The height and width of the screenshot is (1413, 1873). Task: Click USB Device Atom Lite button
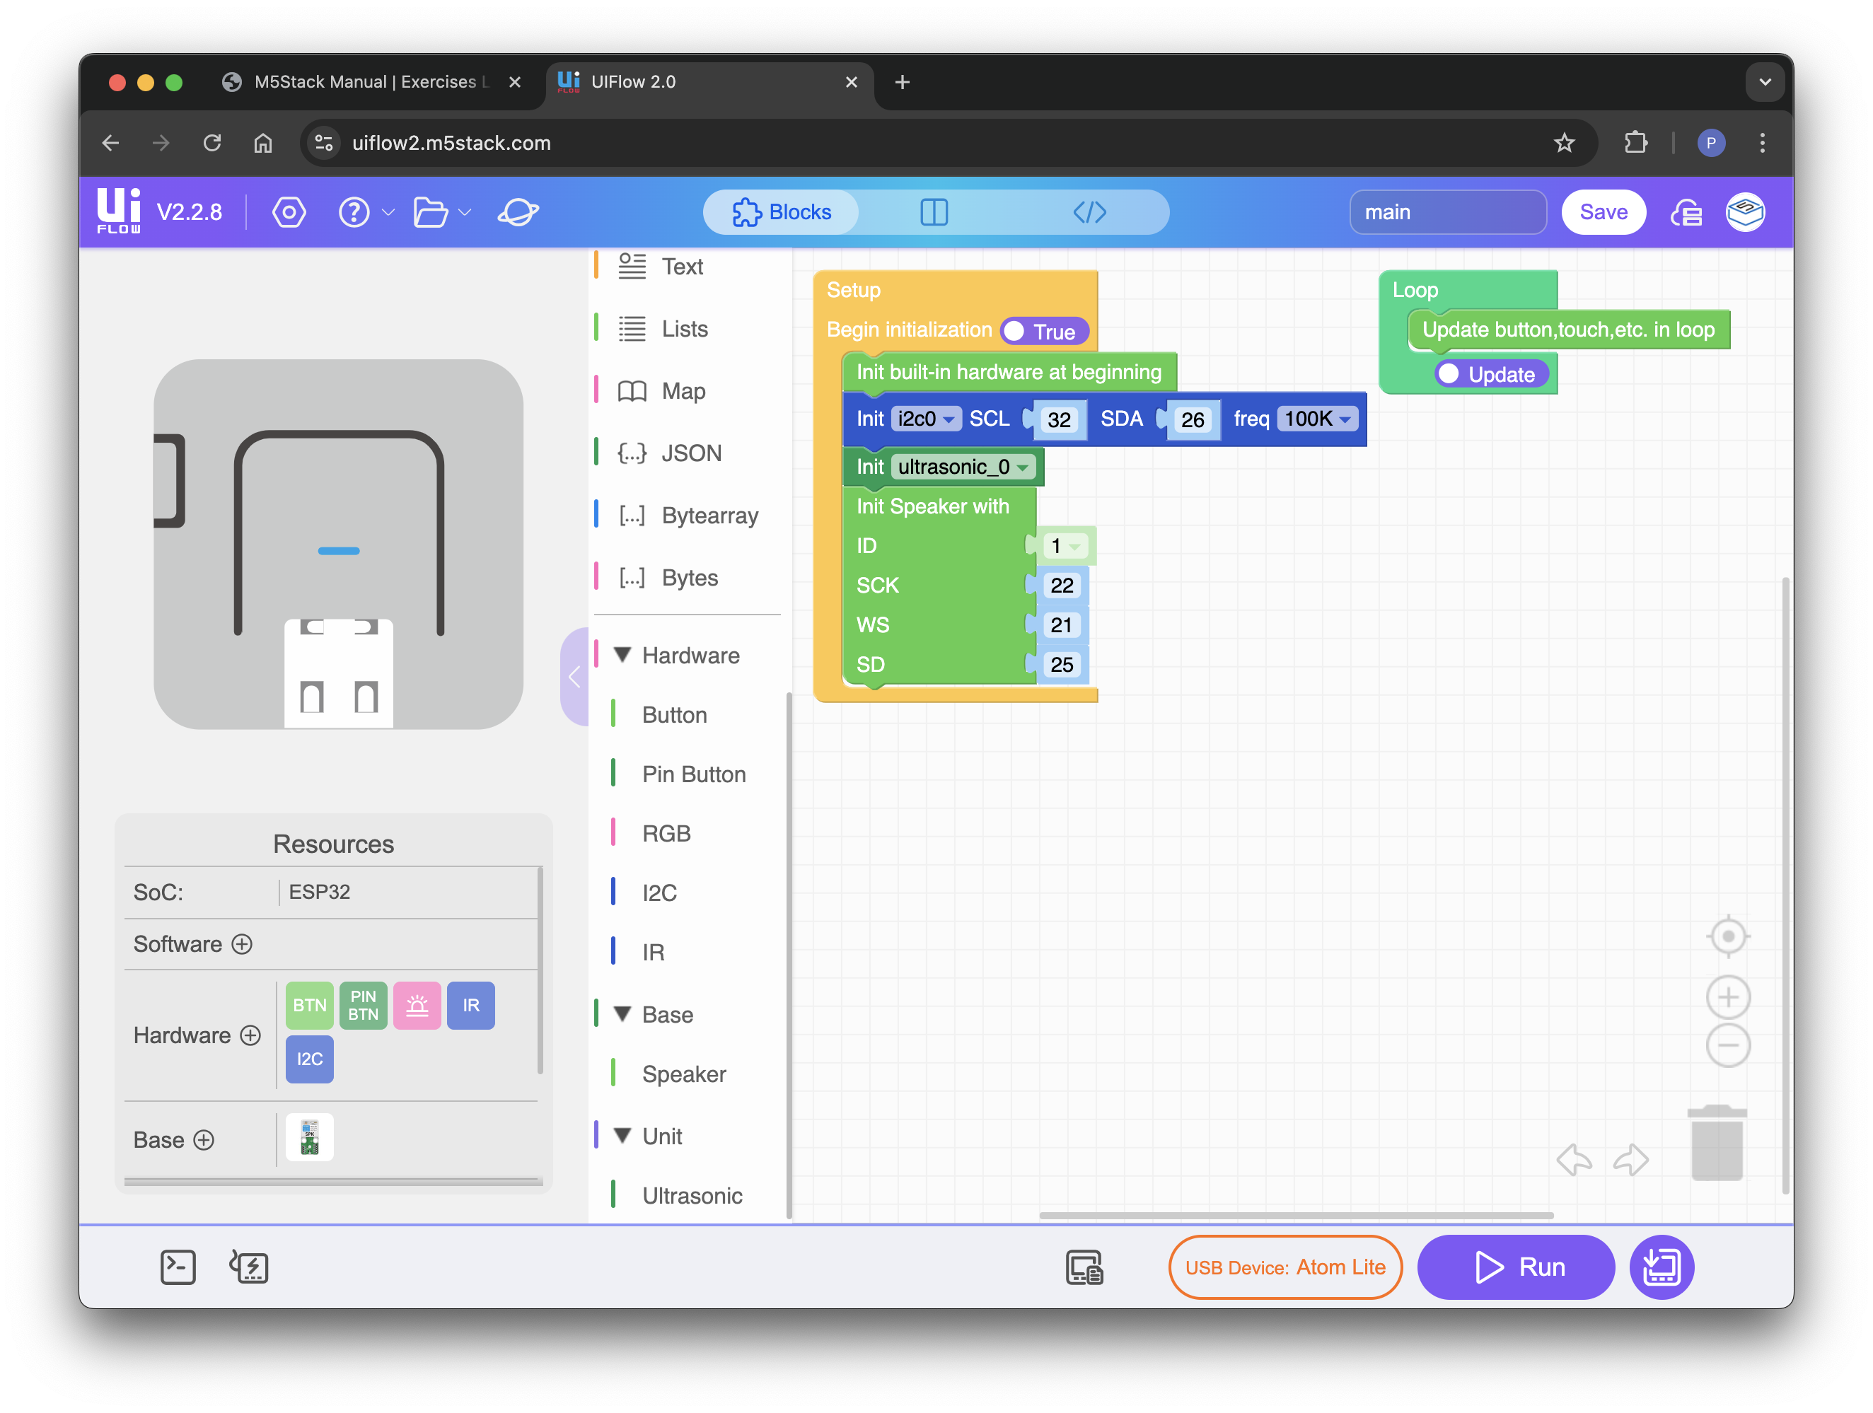click(x=1285, y=1267)
